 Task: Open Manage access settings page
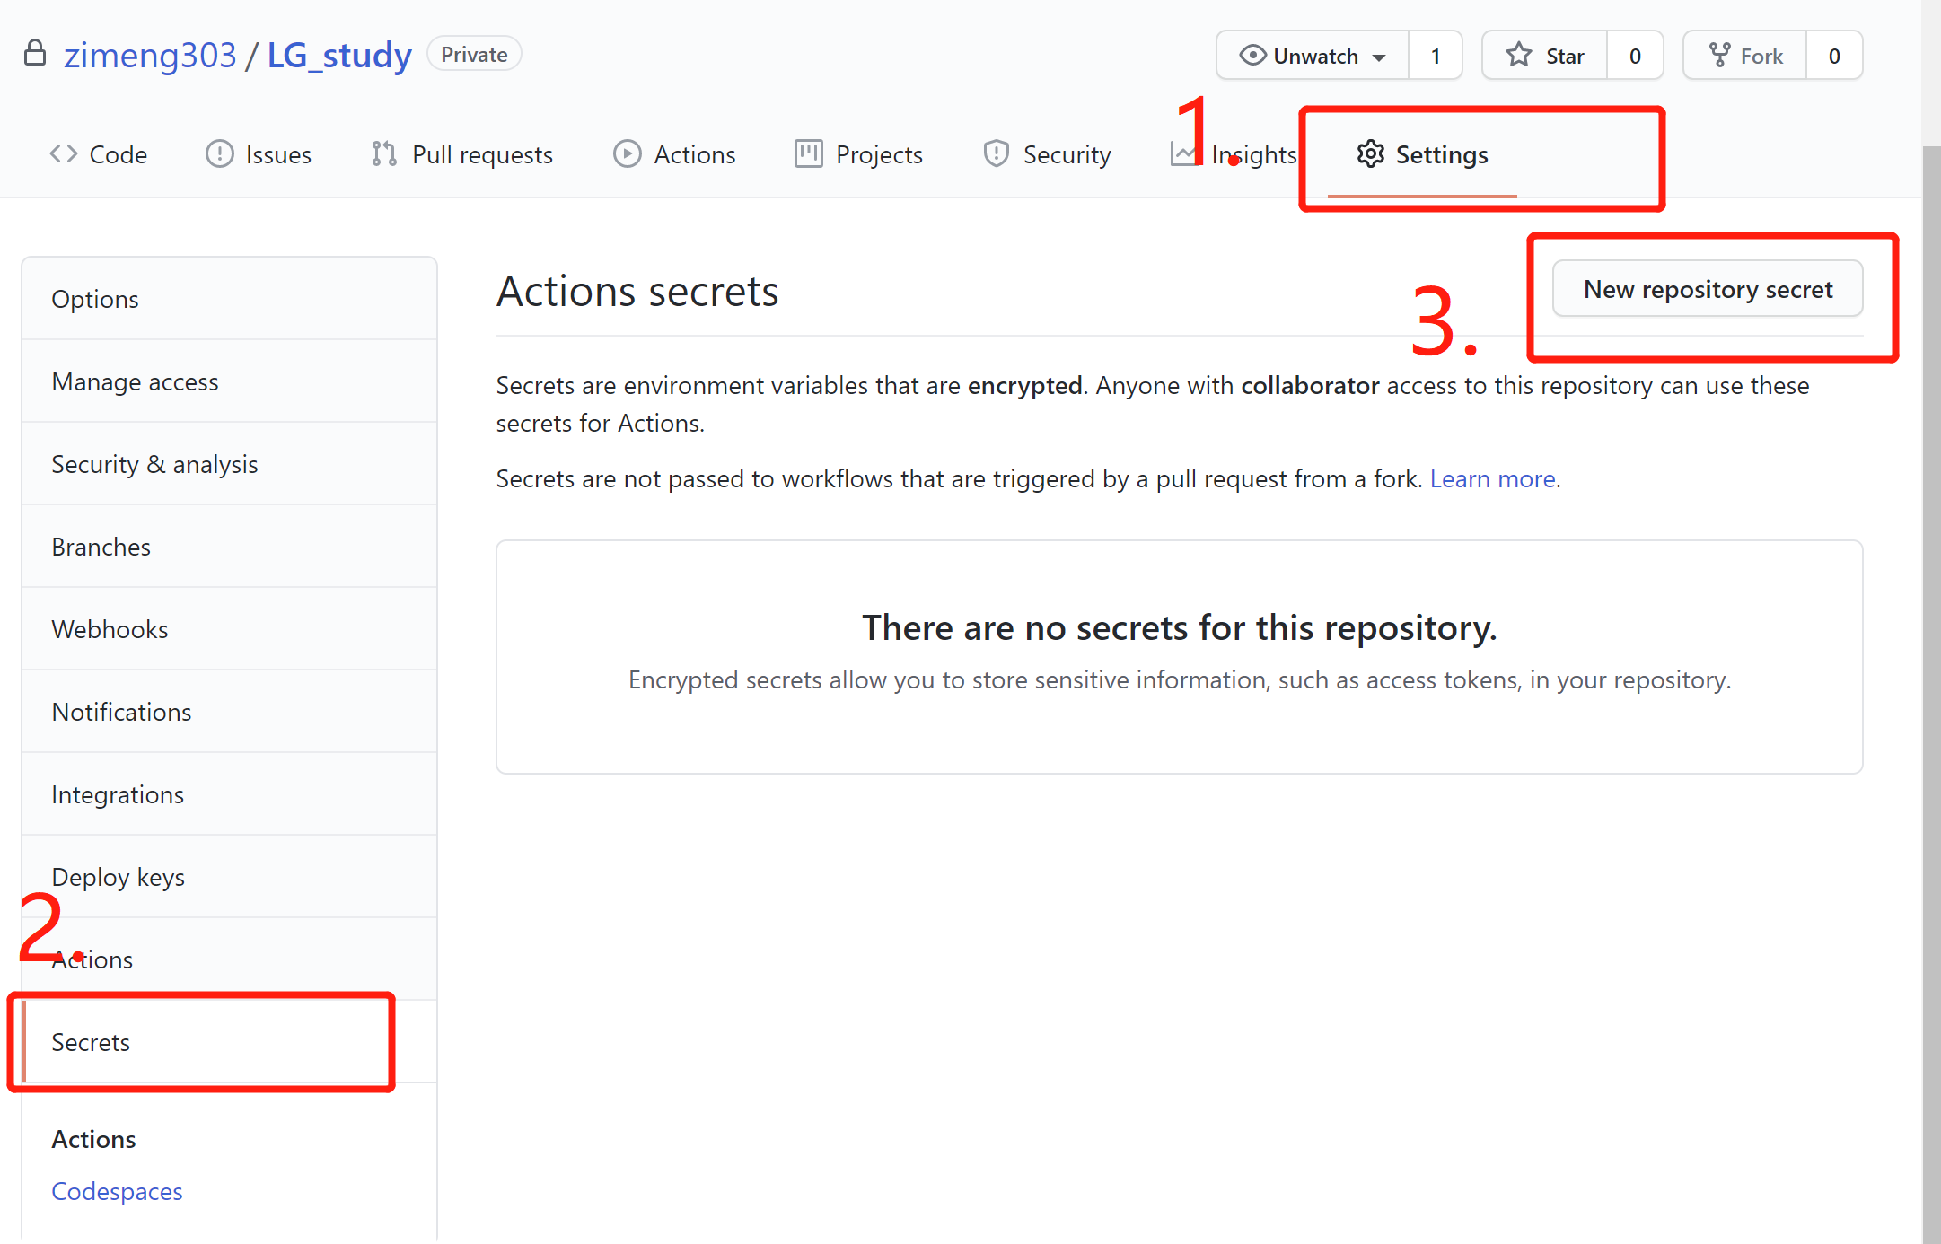pos(230,381)
